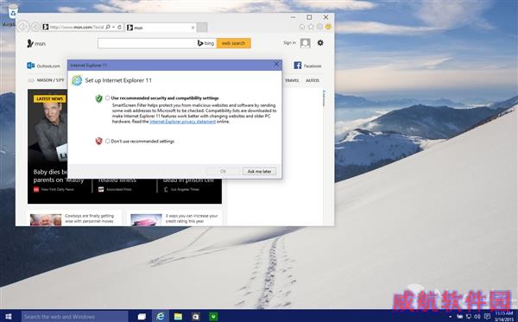Click the Sign in link
The height and width of the screenshot is (322, 518).
click(x=289, y=43)
